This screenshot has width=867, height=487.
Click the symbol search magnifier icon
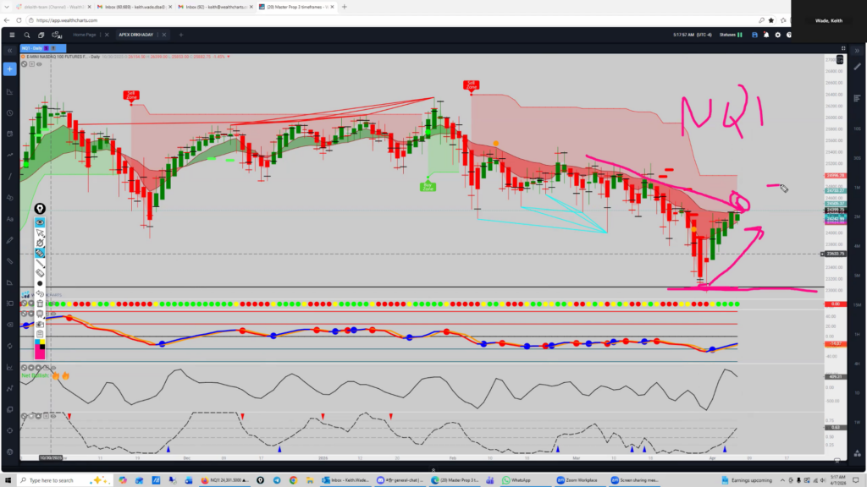27,35
